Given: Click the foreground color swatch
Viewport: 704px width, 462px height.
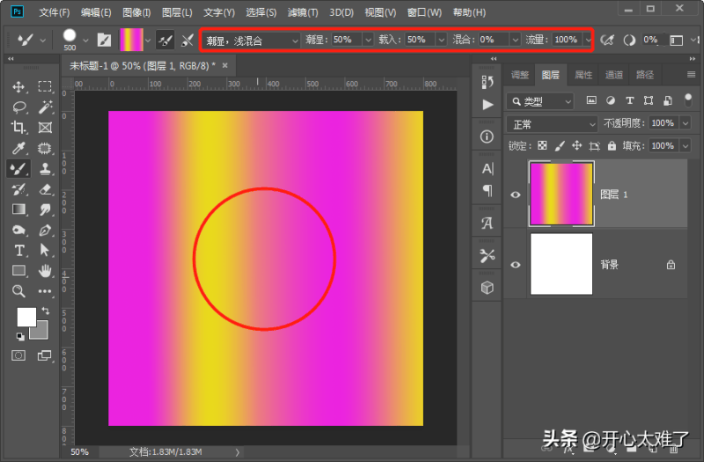Looking at the screenshot, I should coord(26,317).
